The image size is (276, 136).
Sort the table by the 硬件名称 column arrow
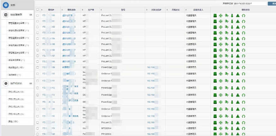(62, 10)
